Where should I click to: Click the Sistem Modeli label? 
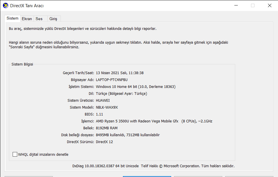point(82,107)
